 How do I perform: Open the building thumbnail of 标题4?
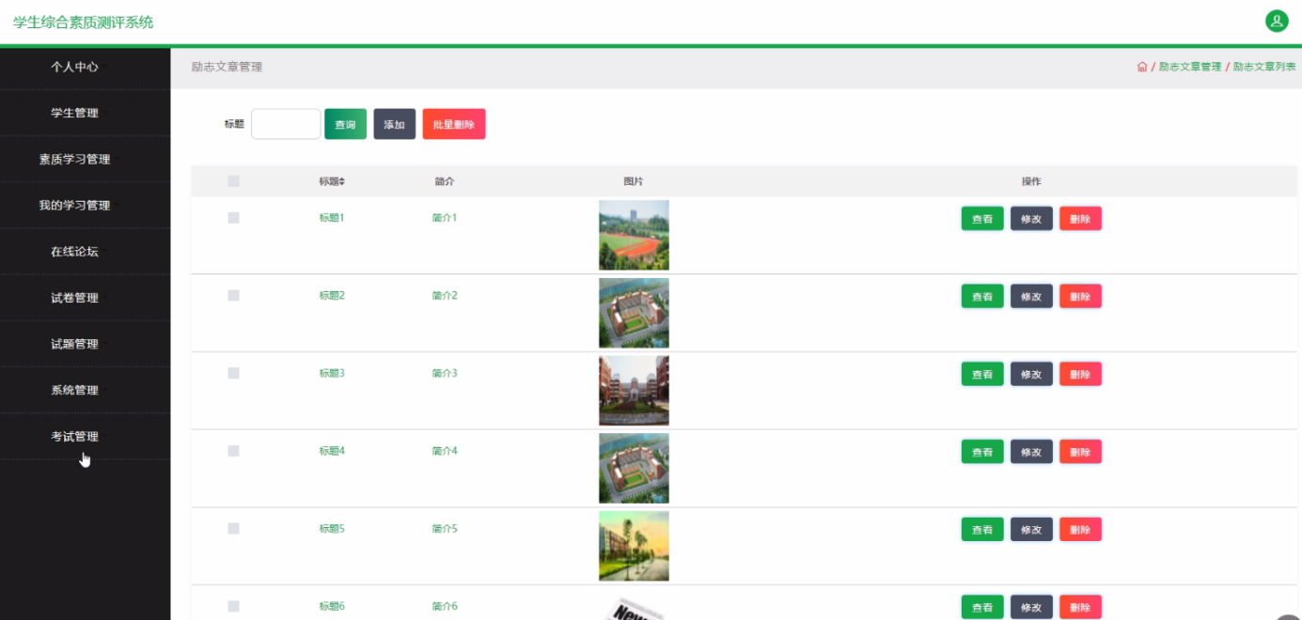[x=634, y=469]
